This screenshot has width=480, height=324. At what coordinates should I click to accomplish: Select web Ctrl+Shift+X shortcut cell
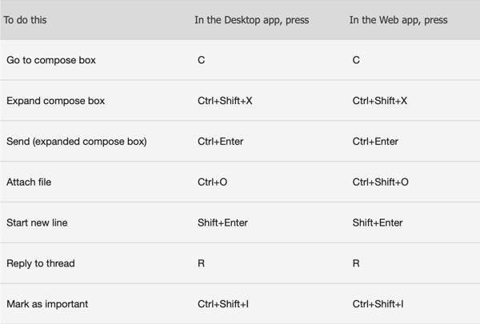point(380,101)
